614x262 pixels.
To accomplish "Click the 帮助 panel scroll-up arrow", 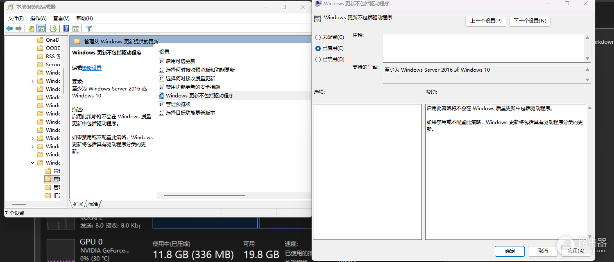I will point(589,108).
